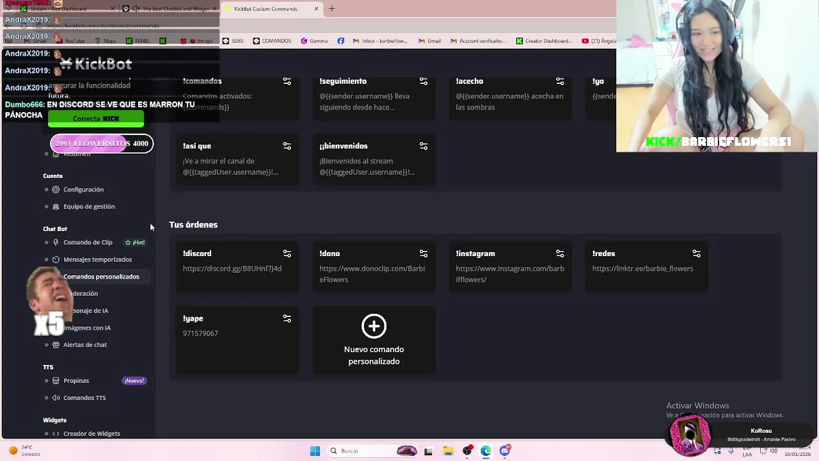Open the Gamma bookmark
The image size is (819, 461).
[x=314, y=41]
